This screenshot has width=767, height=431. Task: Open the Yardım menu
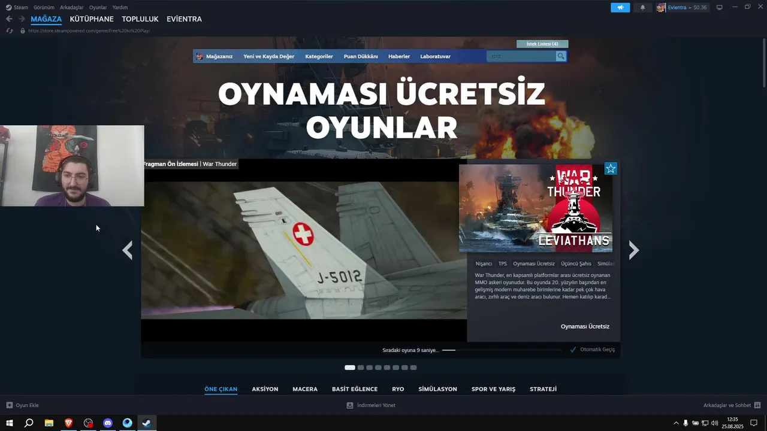(x=120, y=7)
